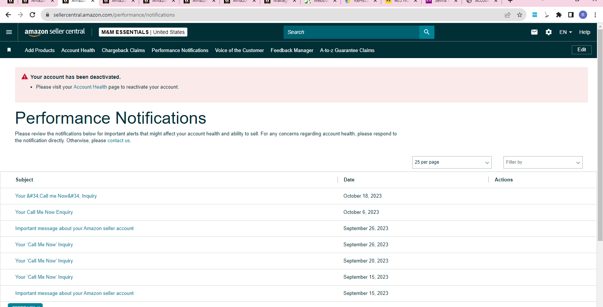Click the Date column header
Image resolution: width=603 pixels, height=307 pixels.
click(x=349, y=180)
